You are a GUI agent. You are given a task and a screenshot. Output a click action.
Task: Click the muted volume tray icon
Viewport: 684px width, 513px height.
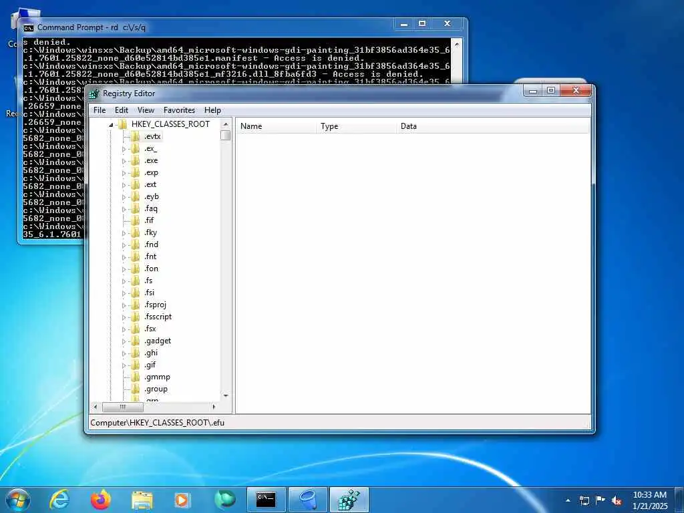click(x=617, y=501)
